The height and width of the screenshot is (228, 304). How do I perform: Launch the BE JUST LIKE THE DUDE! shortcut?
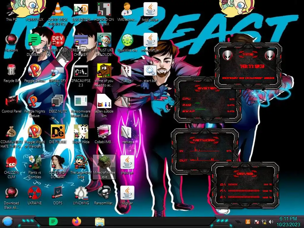point(104,45)
